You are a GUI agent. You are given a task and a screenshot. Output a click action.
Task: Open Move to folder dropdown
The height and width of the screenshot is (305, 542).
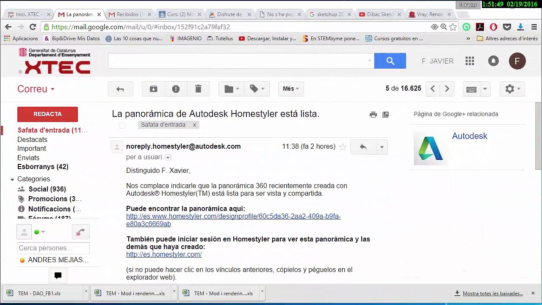(x=232, y=89)
